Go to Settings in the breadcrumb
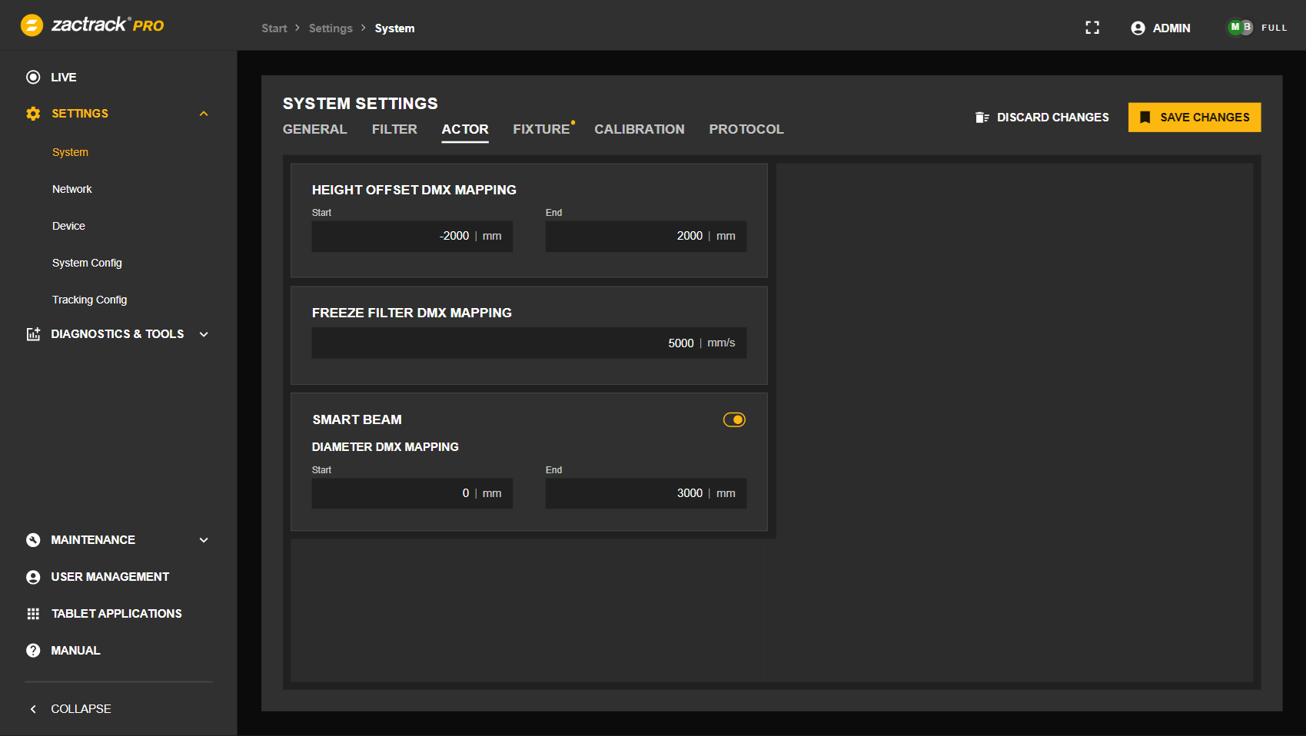 [x=331, y=28]
